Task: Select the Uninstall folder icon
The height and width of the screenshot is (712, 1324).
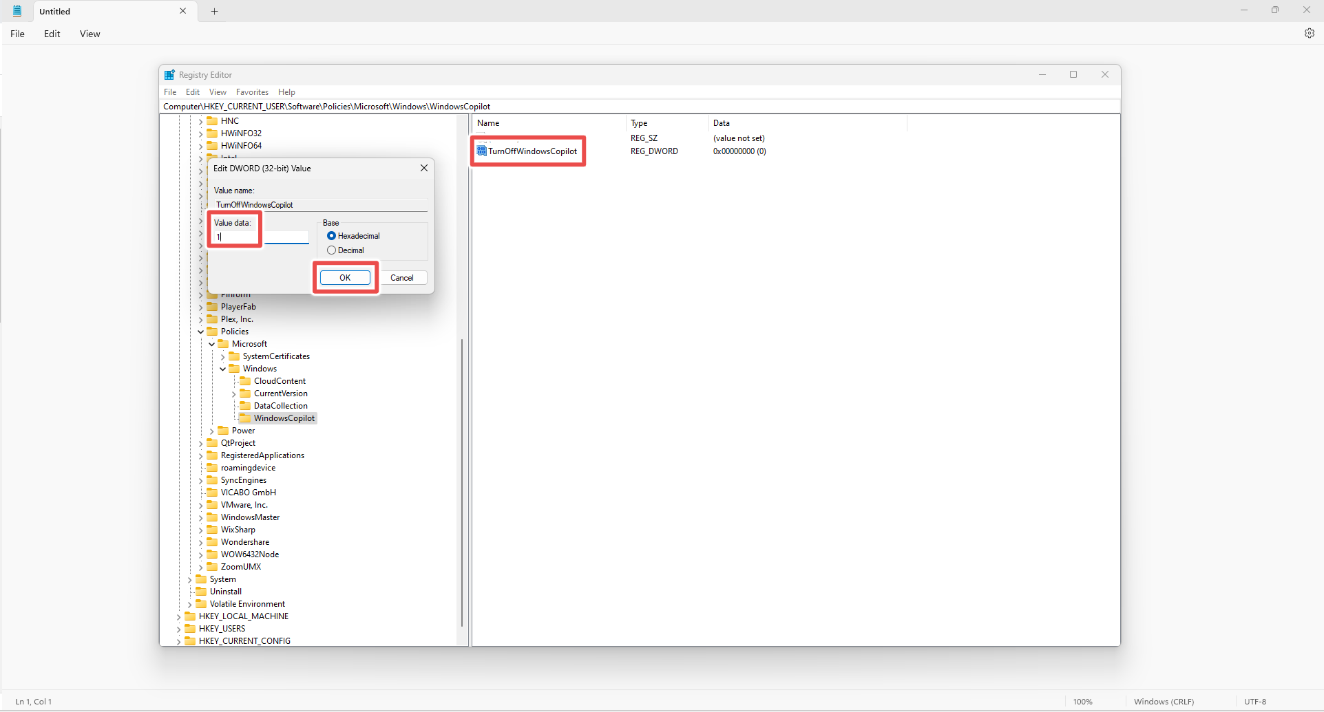Action: click(201, 591)
